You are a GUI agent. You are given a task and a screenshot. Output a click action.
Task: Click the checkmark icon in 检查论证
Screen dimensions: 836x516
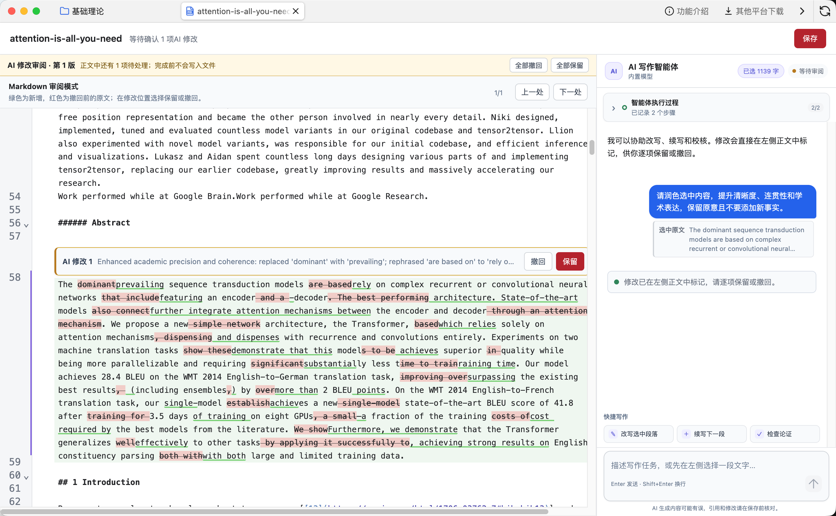[759, 434]
